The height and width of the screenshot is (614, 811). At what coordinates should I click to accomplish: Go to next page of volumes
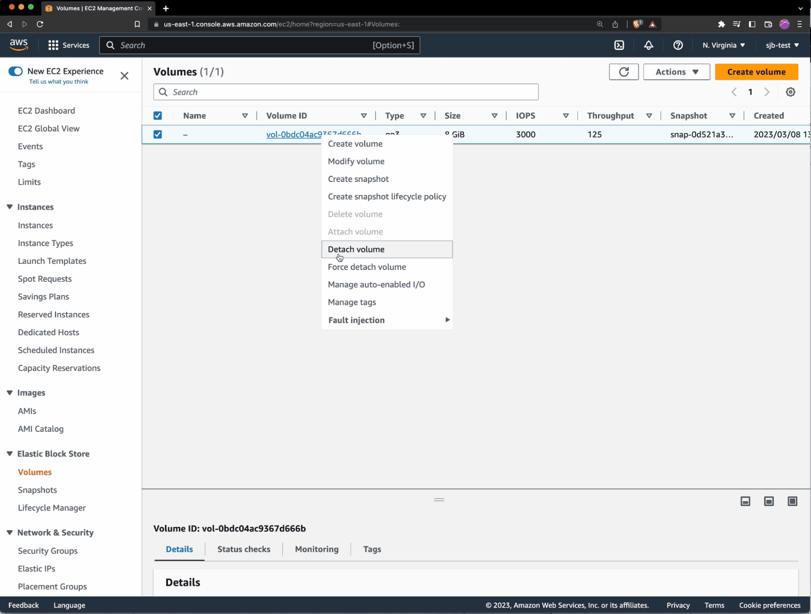(x=766, y=92)
